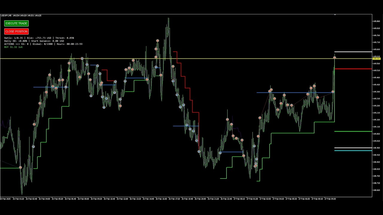383x215 pixels.
Task: Click the 149.110 price scale label
Action: [x=376, y=127]
